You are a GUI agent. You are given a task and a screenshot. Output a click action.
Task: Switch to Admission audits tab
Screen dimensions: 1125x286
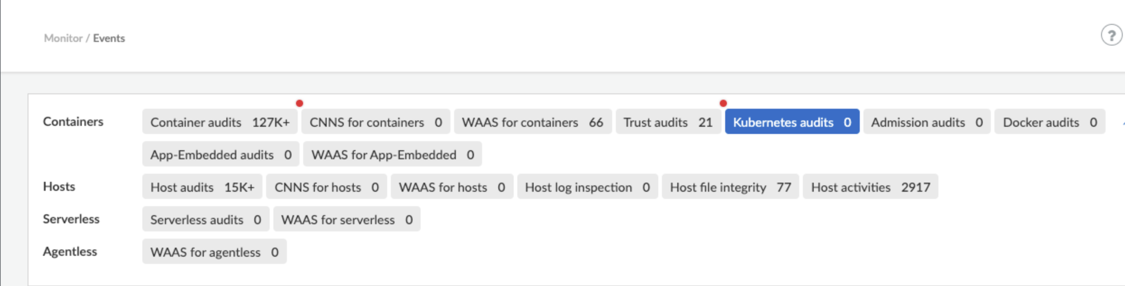926,122
